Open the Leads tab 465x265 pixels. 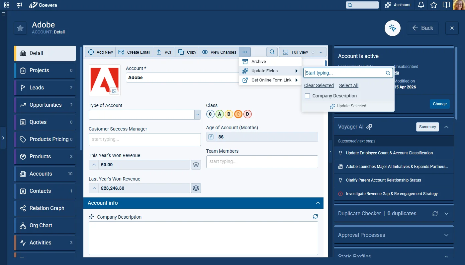(x=45, y=88)
